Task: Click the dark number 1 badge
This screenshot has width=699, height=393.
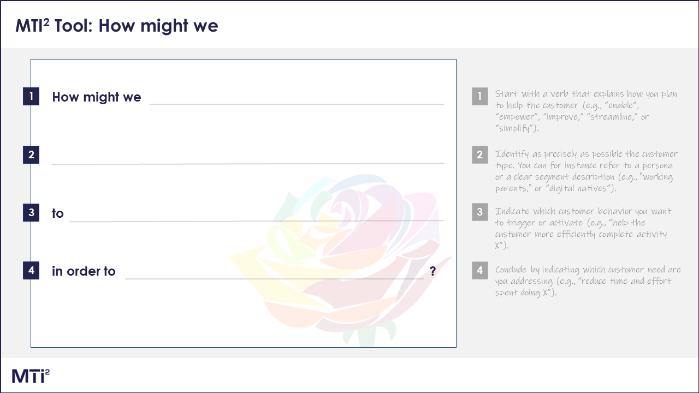Action: (31, 97)
